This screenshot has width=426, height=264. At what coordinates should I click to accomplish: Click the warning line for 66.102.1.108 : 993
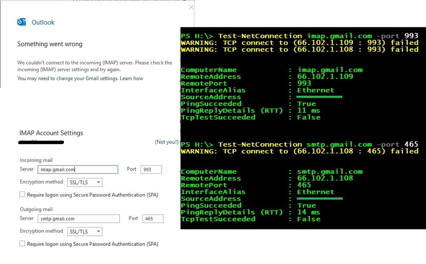pos(299,49)
